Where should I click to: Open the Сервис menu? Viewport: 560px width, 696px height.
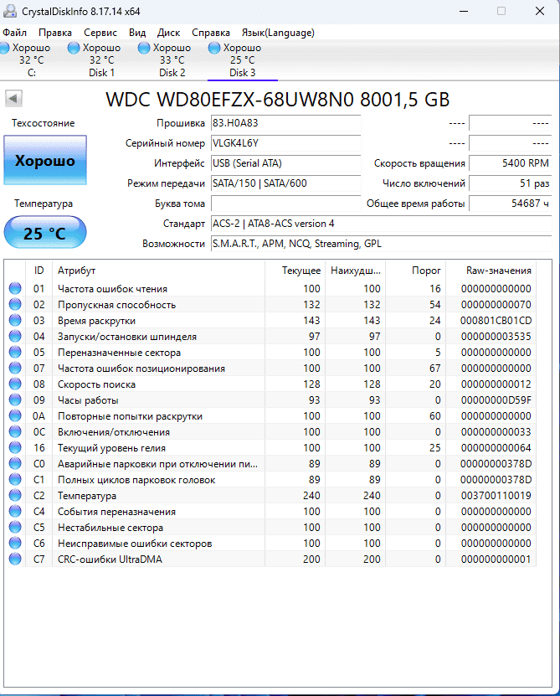tap(100, 33)
